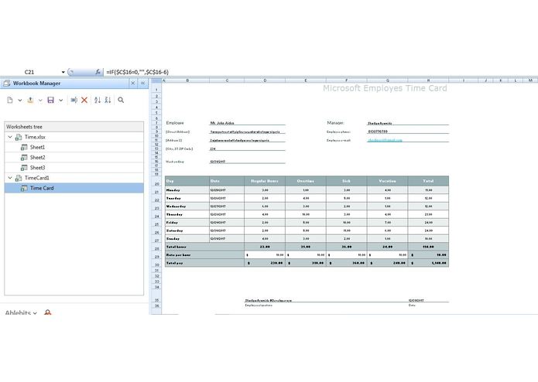538x382 pixels.
Task: Click the Worksheets tree column header
Action: 74,127
